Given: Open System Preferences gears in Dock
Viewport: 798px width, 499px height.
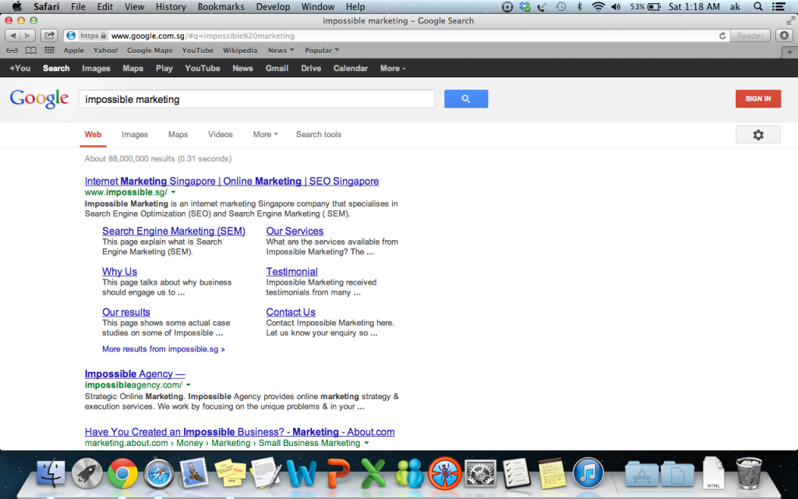Looking at the screenshot, I should click(x=480, y=473).
